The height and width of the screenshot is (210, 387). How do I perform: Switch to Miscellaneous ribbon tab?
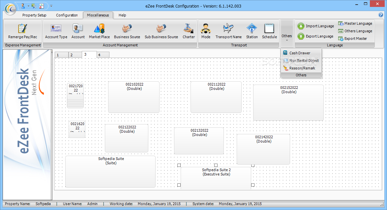click(98, 15)
